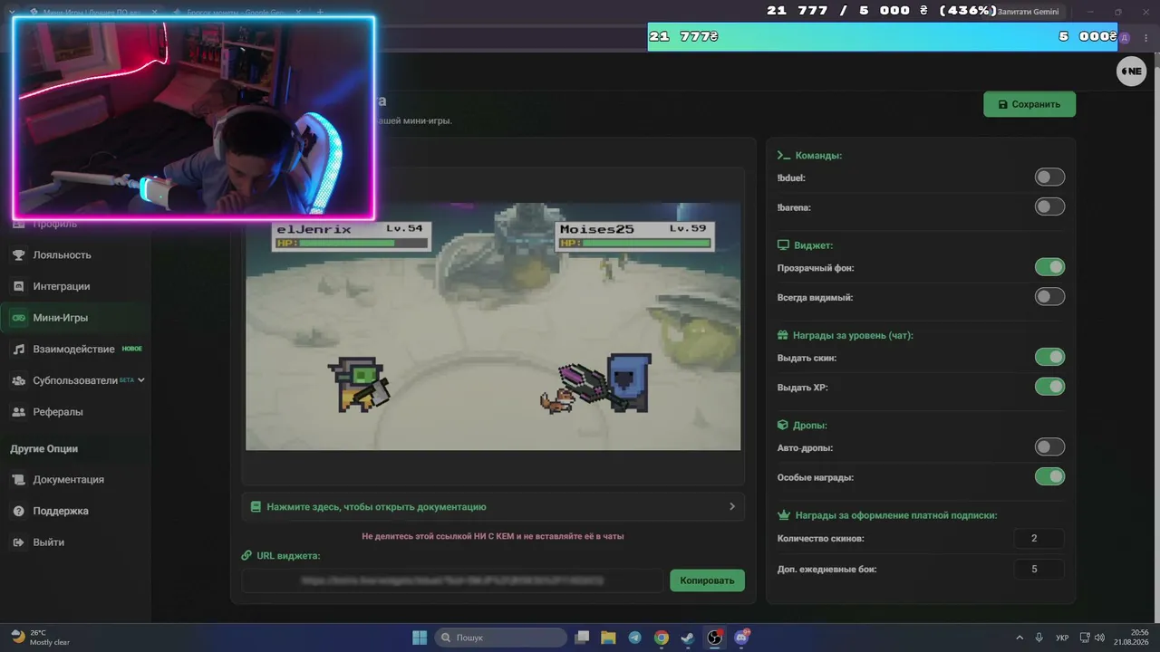Click the Moises25 player name in preview
1160x652 pixels.
pyautogui.click(x=596, y=230)
